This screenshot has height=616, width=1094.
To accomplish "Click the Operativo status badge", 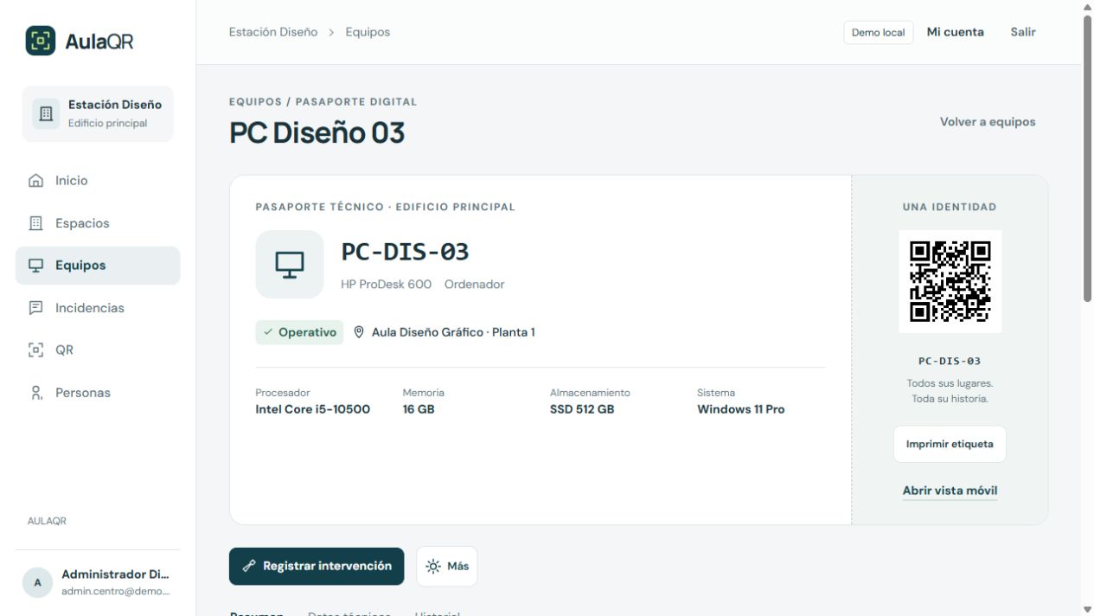I will click(x=299, y=332).
